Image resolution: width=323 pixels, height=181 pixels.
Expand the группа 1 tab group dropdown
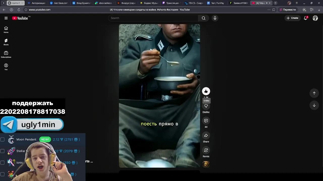[x=22, y=3]
